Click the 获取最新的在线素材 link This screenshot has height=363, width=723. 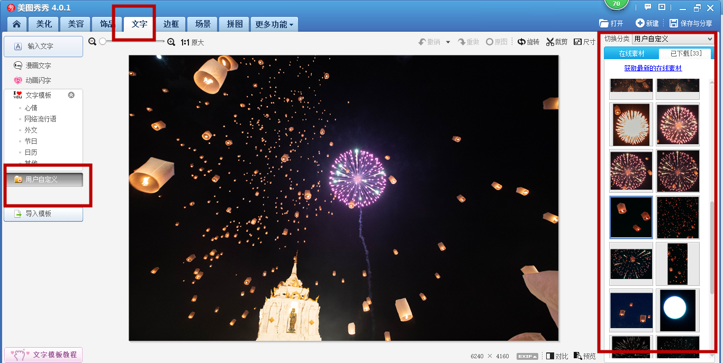(x=653, y=68)
